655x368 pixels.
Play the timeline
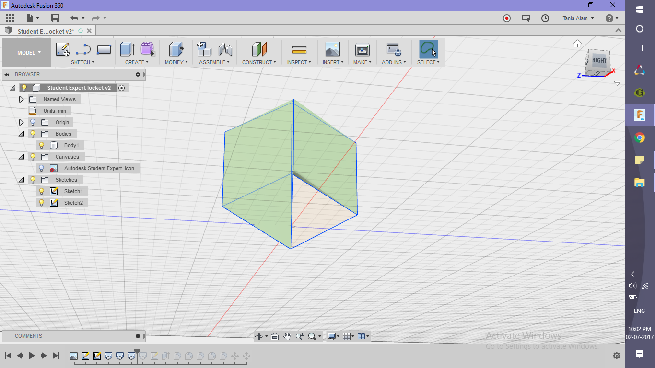click(32, 356)
